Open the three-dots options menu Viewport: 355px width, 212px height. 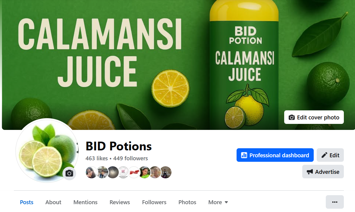click(x=335, y=202)
